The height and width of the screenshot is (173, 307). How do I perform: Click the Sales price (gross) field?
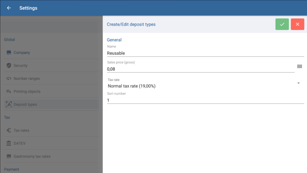point(200,69)
